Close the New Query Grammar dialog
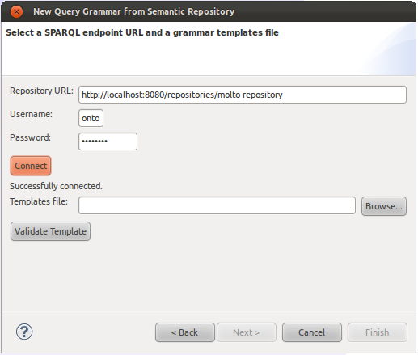 click(x=16, y=12)
